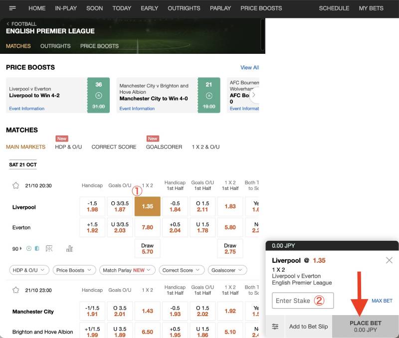Toggle Liverpool 1.35 win odds selection
Viewport: 399px width, 338px height.
coord(148,206)
